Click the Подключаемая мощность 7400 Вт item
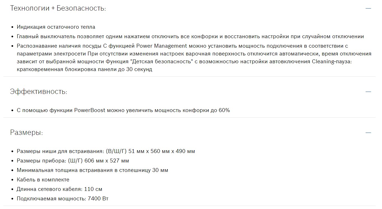Screen dimensions: 382x209 click(x=62, y=199)
